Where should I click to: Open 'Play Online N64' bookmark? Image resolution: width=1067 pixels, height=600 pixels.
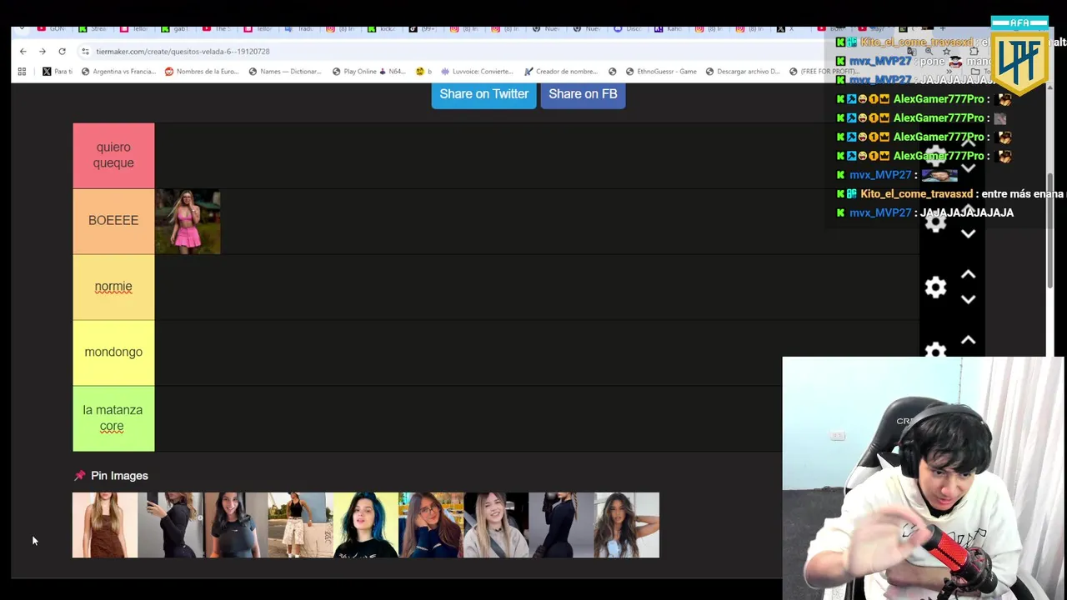point(368,72)
